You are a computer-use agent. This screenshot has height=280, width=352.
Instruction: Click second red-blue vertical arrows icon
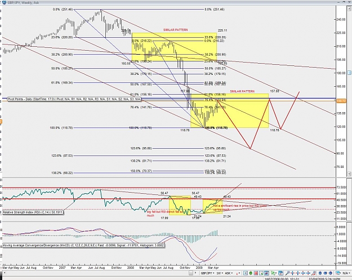[x=308, y=273]
